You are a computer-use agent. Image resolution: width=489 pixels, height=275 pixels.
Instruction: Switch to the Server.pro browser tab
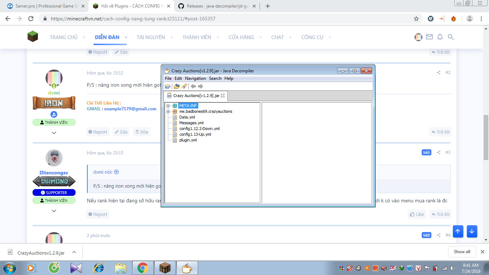(x=46, y=6)
